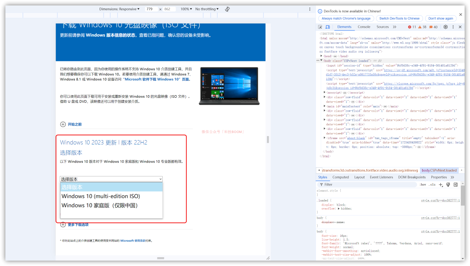The height and width of the screenshot is (266, 470).
Task: Dismiss the DevTools language notification
Action: point(461,14)
